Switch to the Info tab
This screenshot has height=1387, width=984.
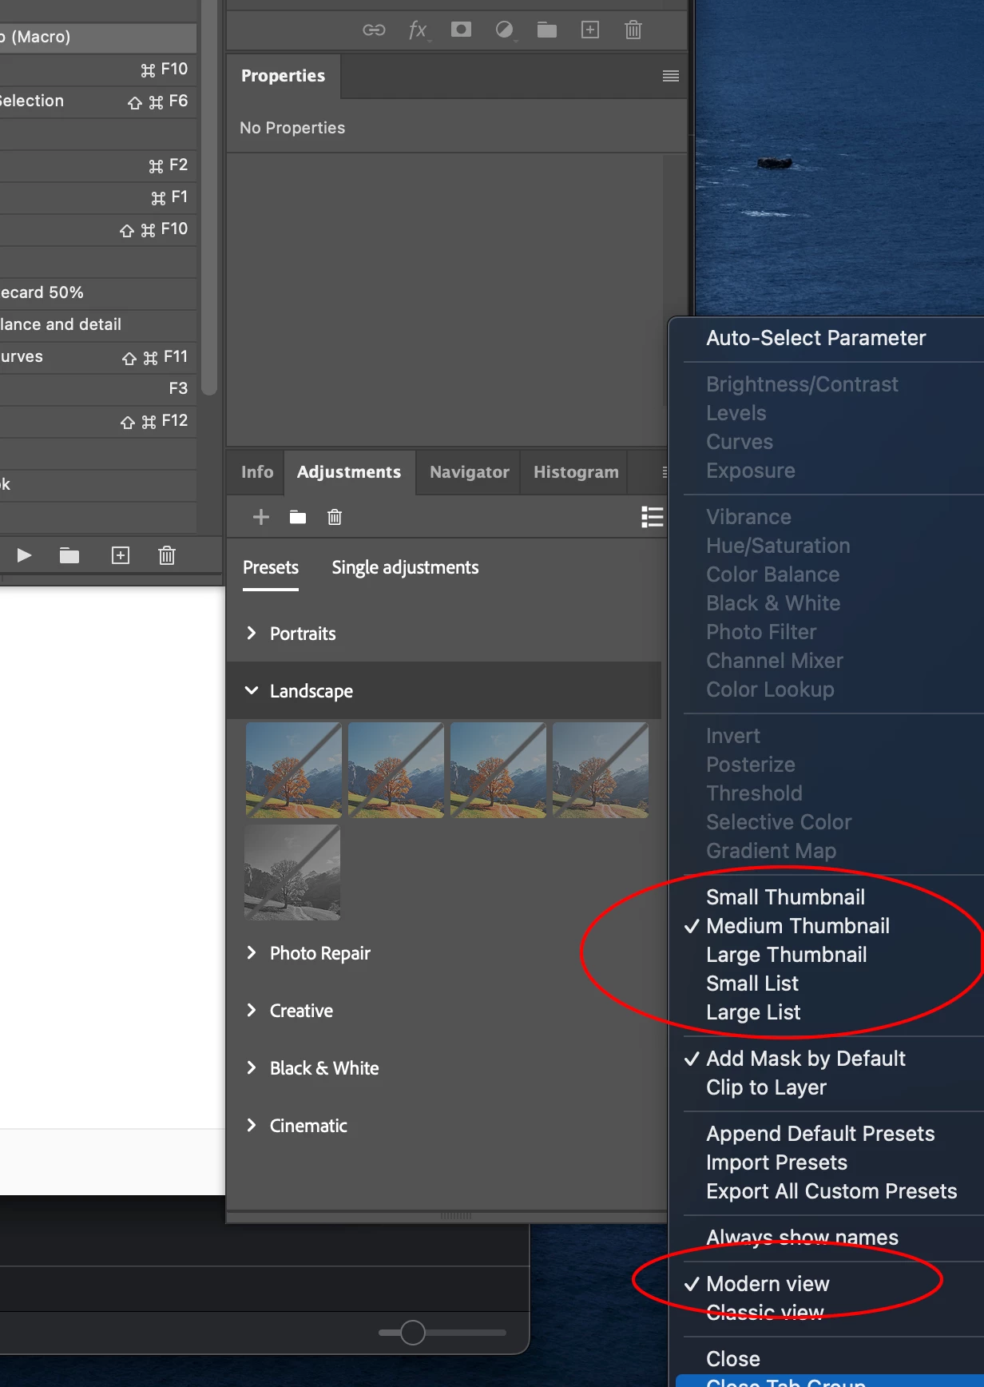(257, 472)
